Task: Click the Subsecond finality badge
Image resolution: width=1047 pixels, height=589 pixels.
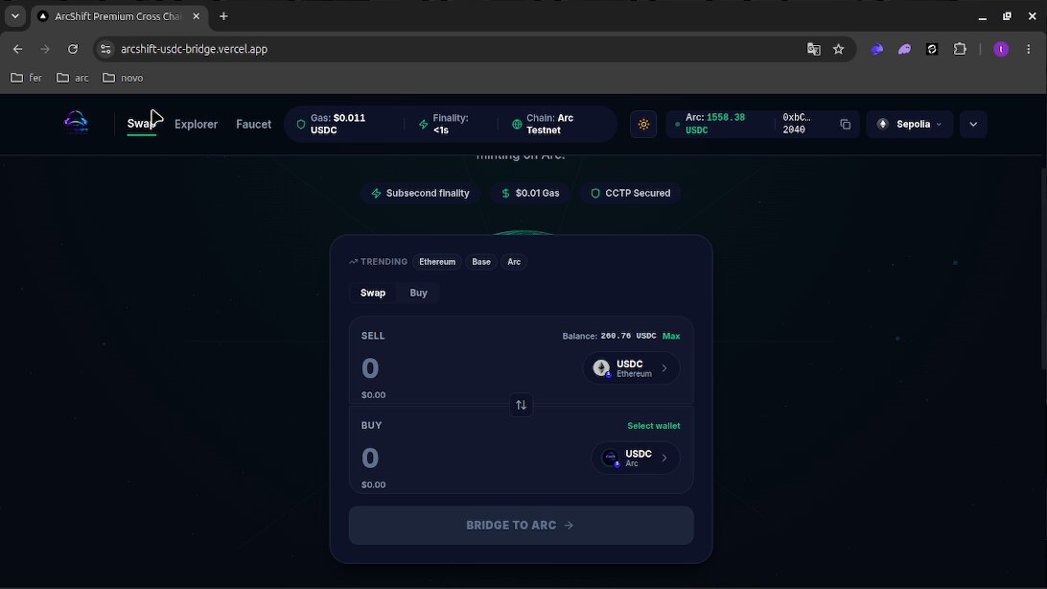Action: click(x=421, y=193)
